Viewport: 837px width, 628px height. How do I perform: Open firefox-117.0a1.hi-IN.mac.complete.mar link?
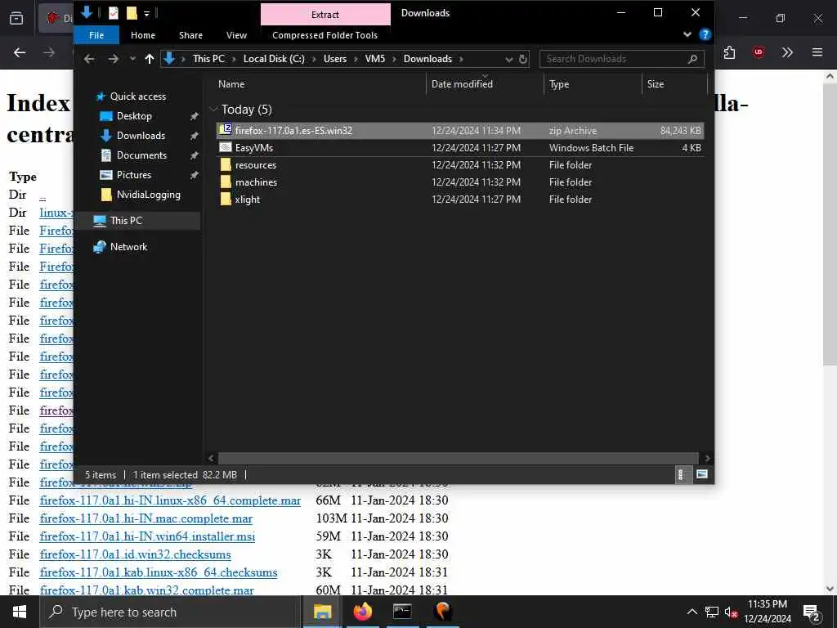coord(145,518)
